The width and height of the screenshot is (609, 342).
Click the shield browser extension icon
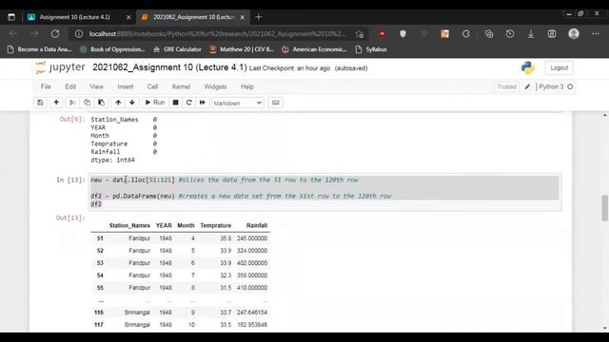click(x=403, y=34)
